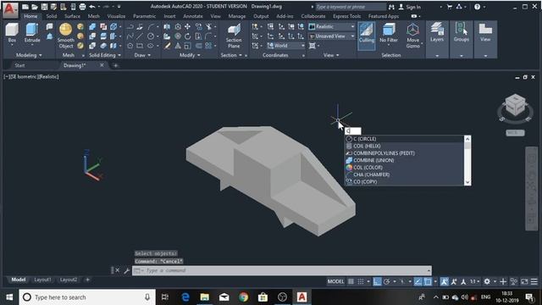This screenshot has width=542, height=305.
Task: Open the Start file tab
Action: pos(19,65)
